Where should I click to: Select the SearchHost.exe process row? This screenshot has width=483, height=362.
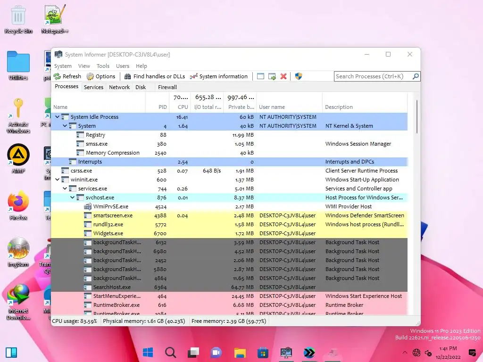[x=229, y=287]
